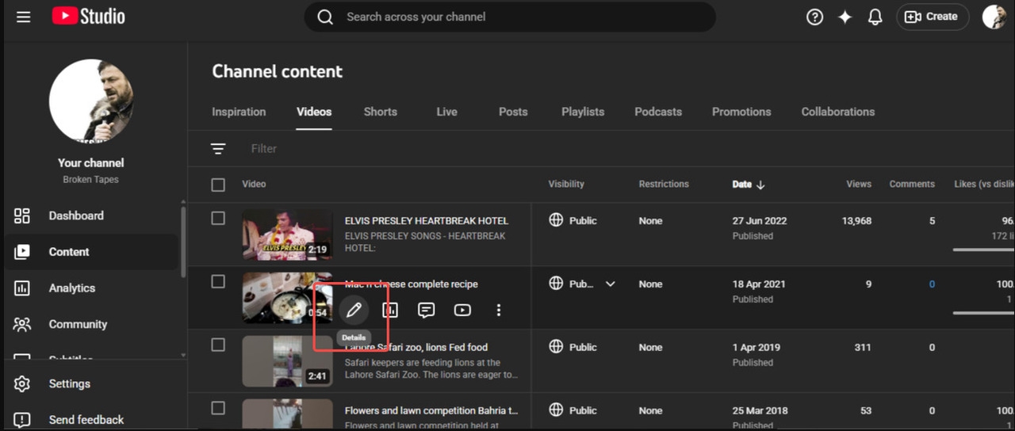Image resolution: width=1015 pixels, height=431 pixels.
Task: Click the Your channel label
Action: 91,163
